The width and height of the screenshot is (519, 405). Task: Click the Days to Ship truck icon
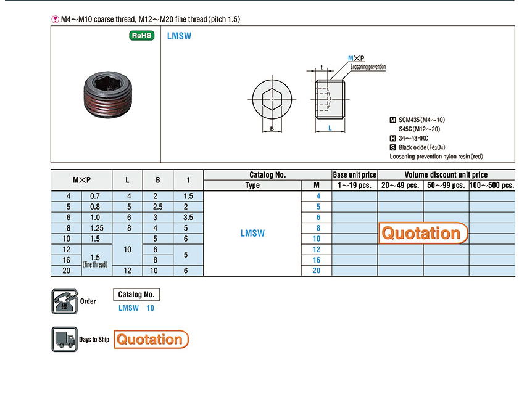click(64, 339)
